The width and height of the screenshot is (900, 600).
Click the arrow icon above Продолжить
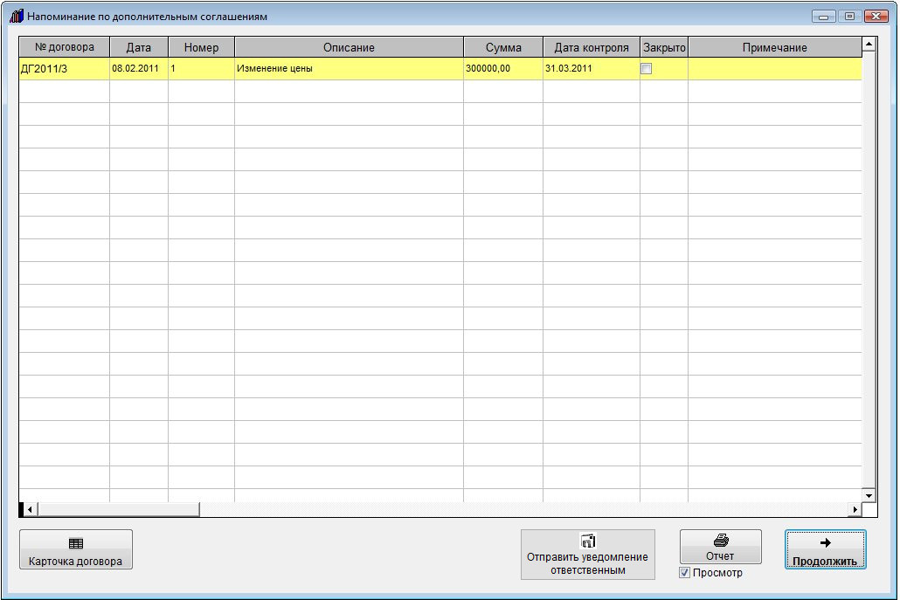[x=826, y=542]
